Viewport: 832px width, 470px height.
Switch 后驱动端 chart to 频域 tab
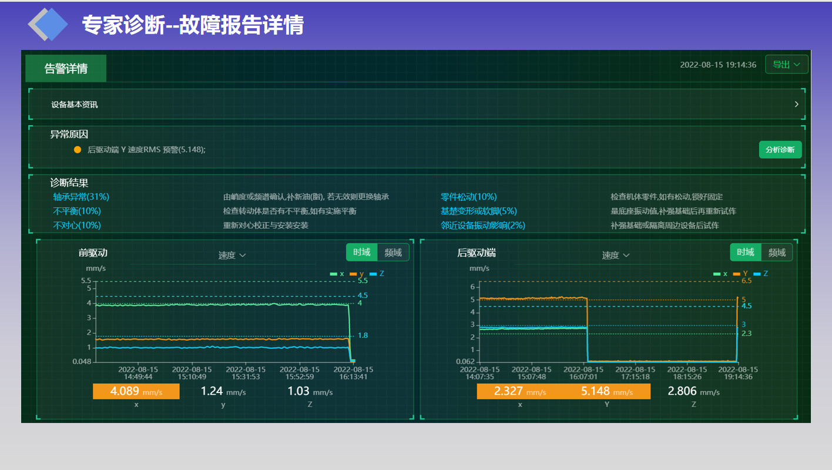point(777,253)
